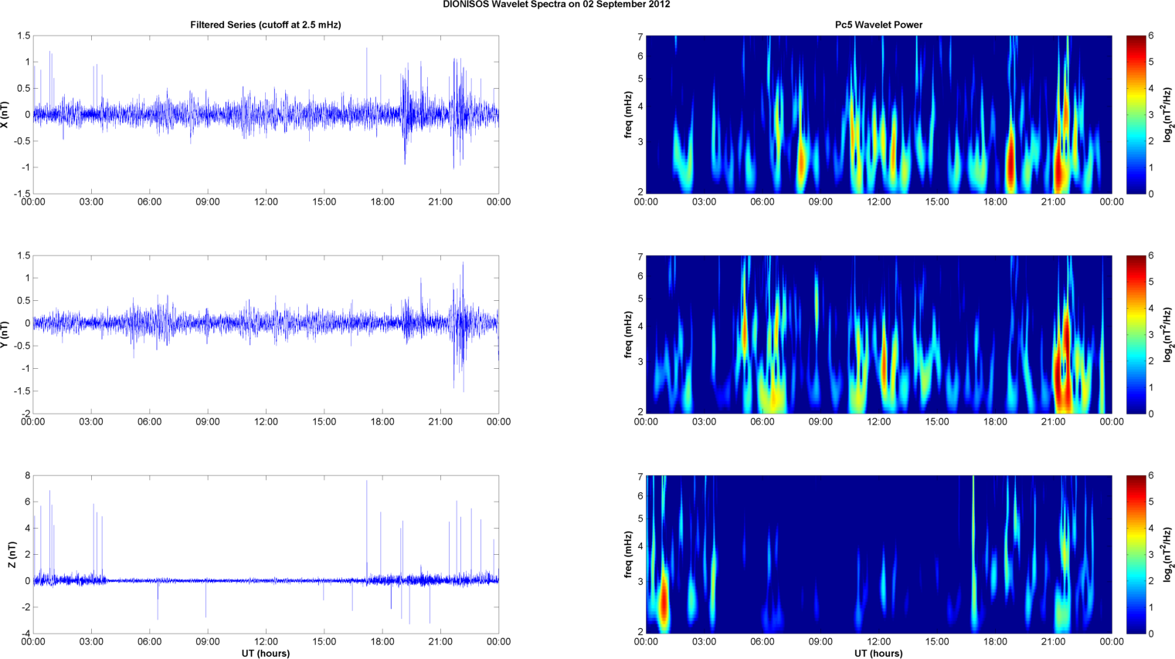This screenshot has width=1175, height=659.
Task: Click the '-4' tick label on the Z (nT) axis
Action: point(25,634)
